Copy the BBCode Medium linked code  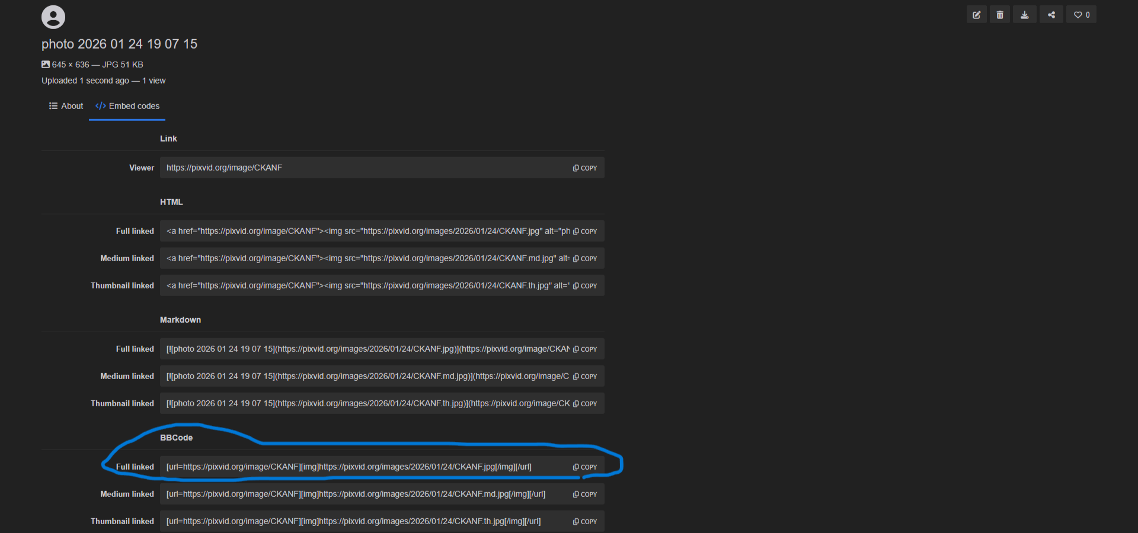(x=585, y=495)
